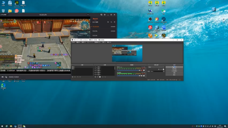Viewport: 228px width, 128px height.
Task: Toggle visibility of the fourth OBS source
Action: (95, 73)
